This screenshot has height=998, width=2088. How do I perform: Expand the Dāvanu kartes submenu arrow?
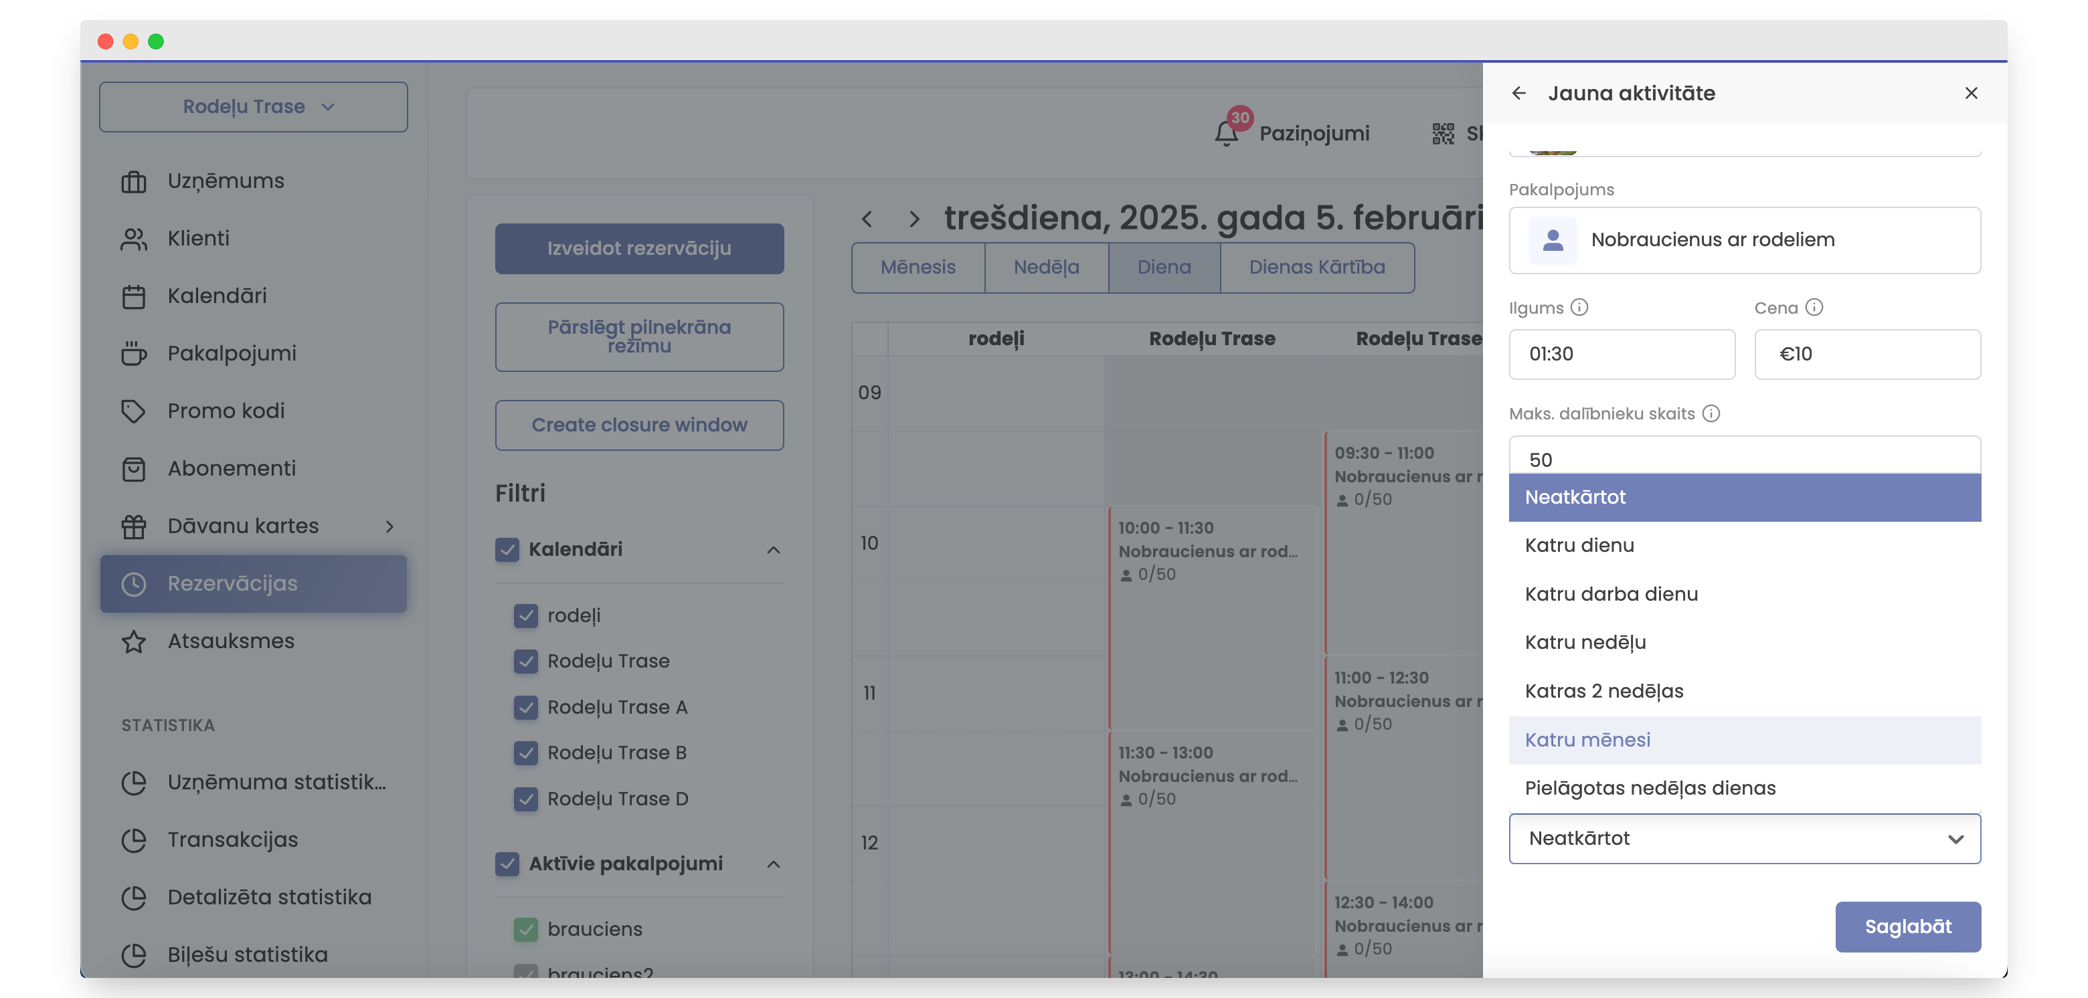pyautogui.click(x=389, y=526)
